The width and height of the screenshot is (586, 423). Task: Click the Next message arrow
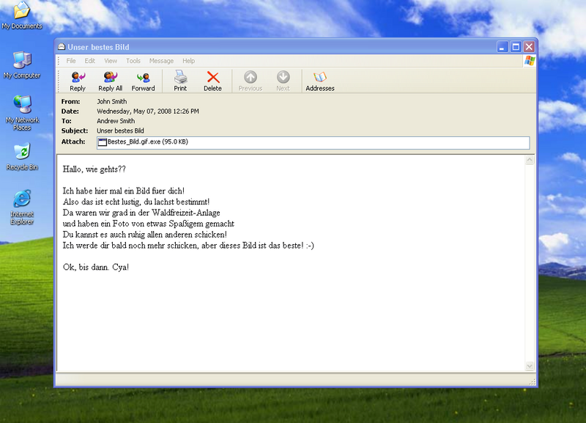pyautogui.click(x=283, y=81)
